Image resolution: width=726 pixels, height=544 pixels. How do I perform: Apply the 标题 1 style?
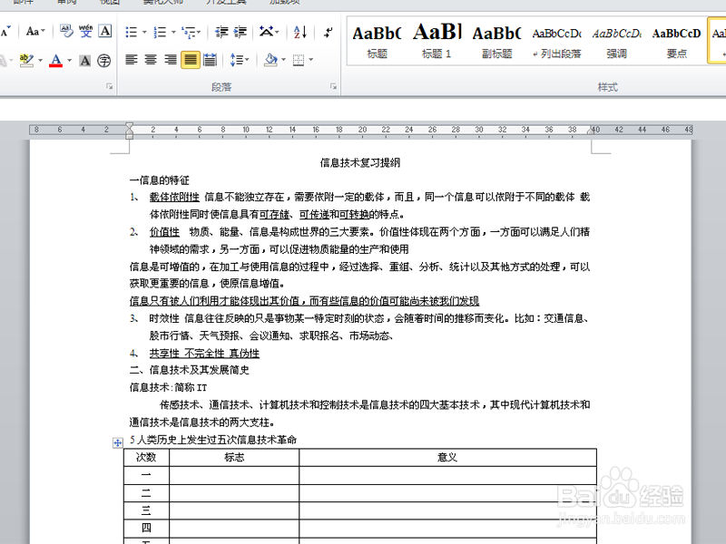pyautogui.click(x=437, y=42)
